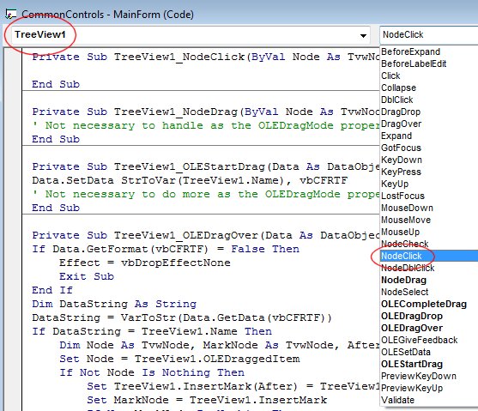Place cursor on Data.SetData StrToVar line
478x411 pixels.
coord(190,180)
